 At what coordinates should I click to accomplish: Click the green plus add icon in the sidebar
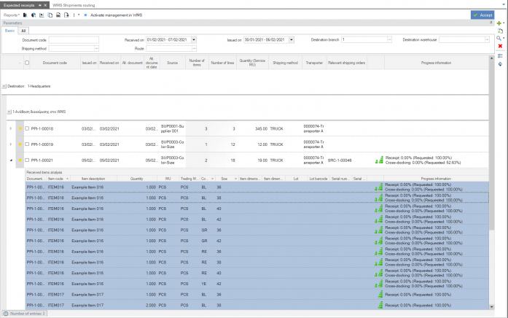tap(499, 23)
